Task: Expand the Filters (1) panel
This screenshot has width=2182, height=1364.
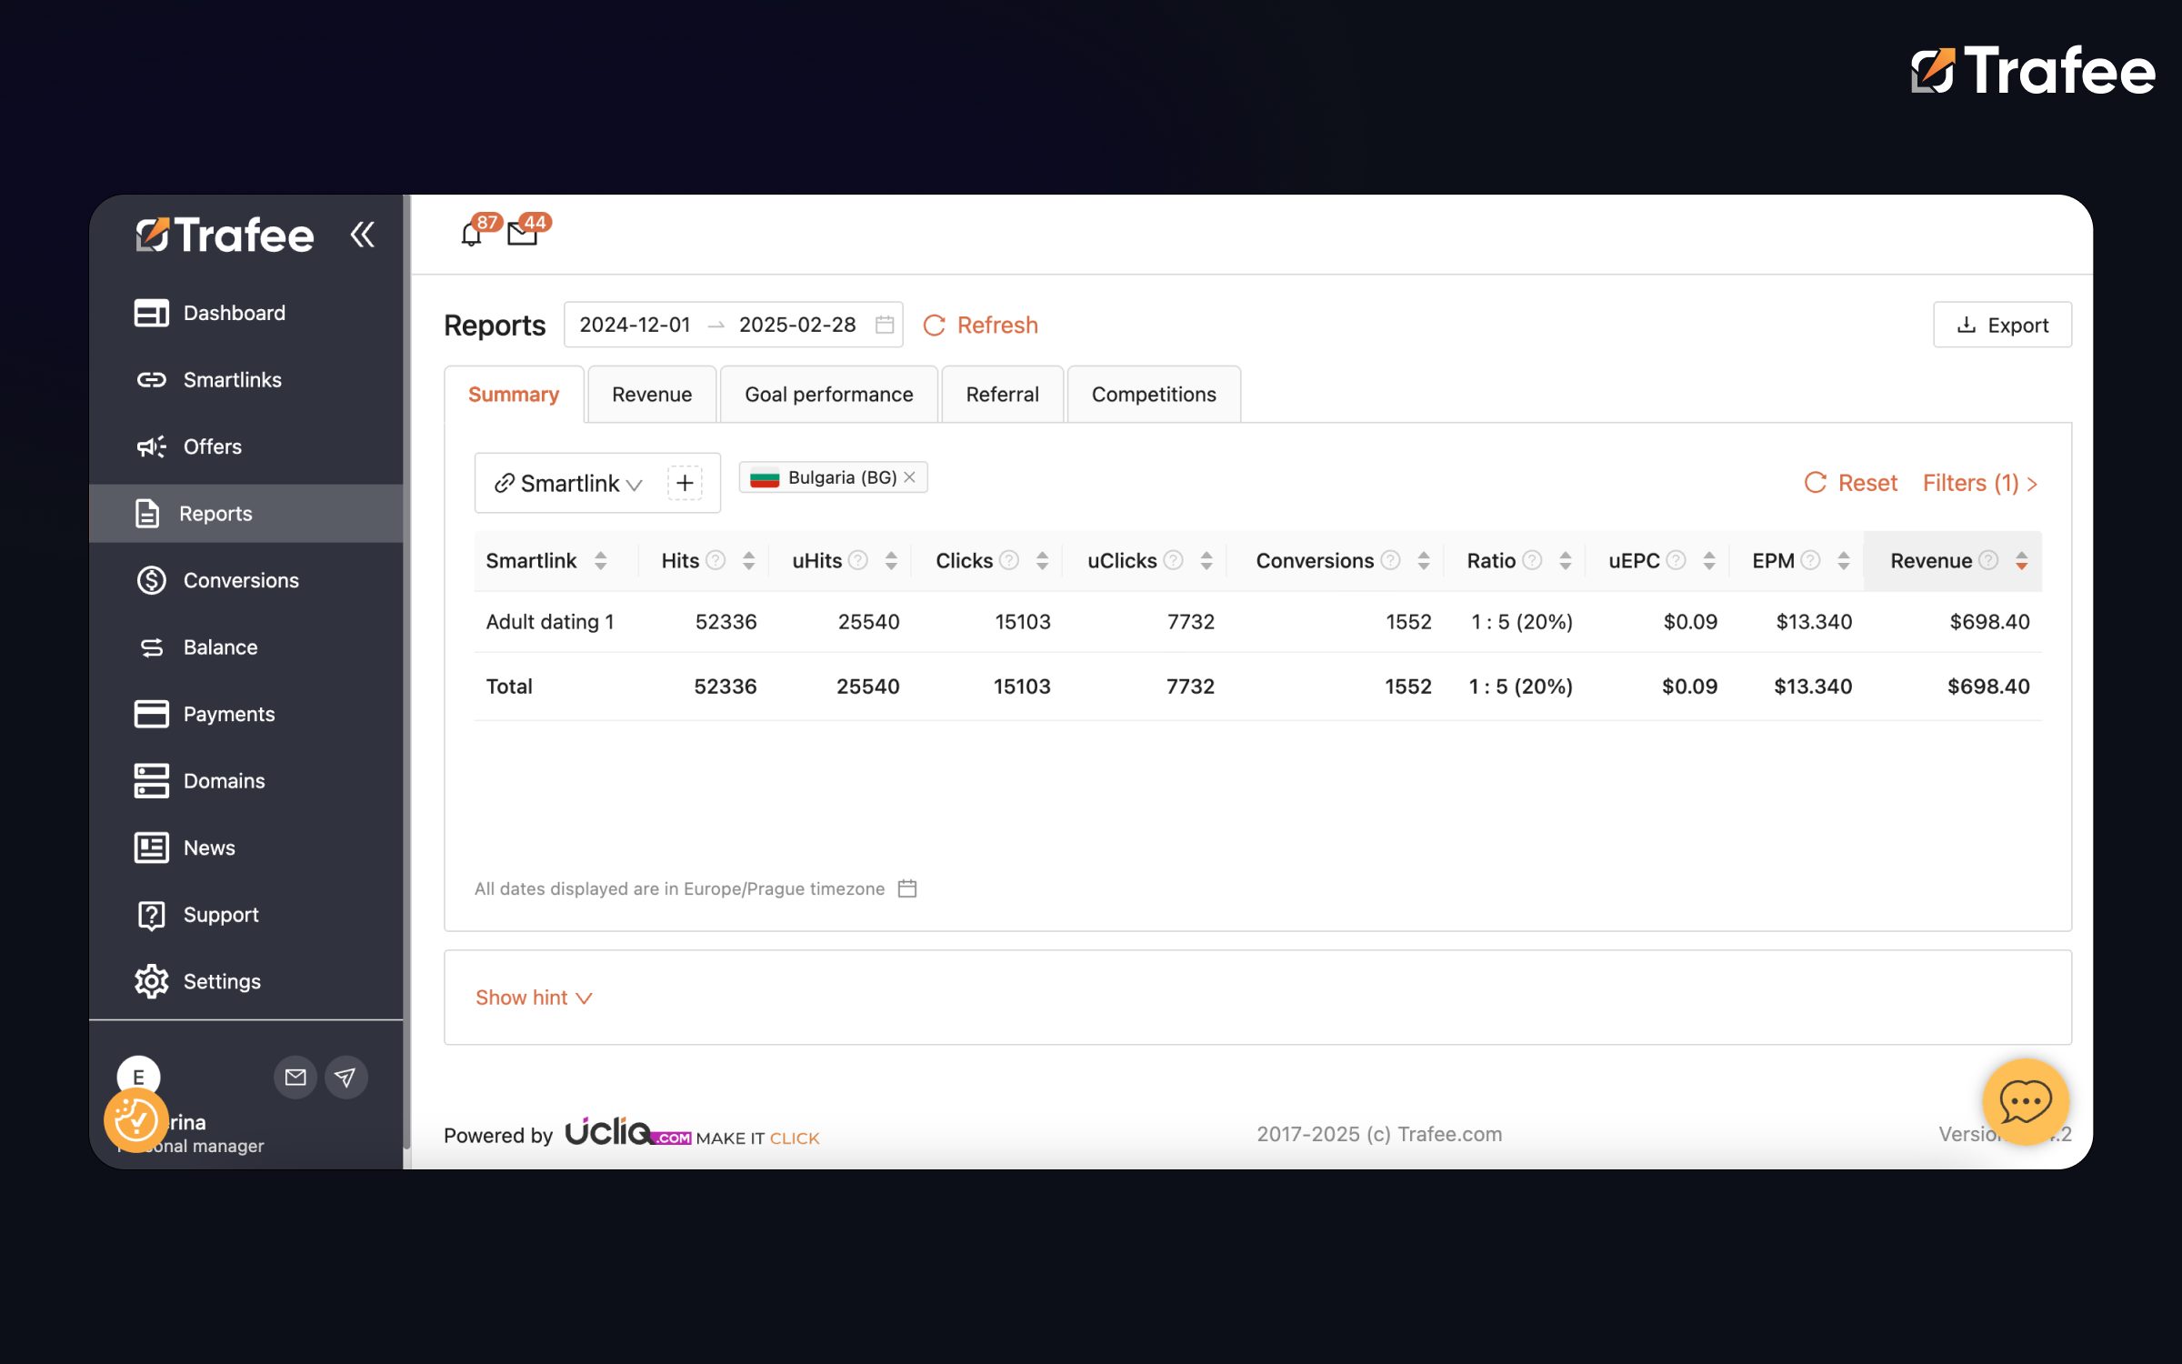Action: [x=1979, y=483]
